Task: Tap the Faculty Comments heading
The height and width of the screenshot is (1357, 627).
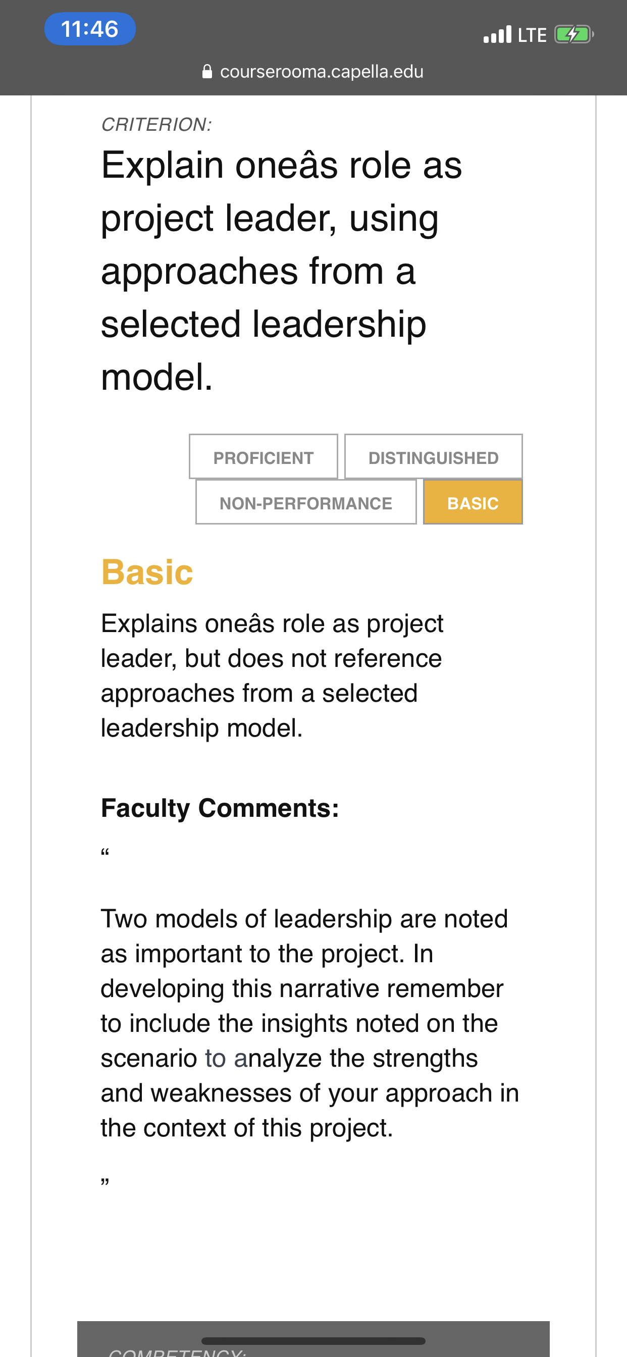Action: click(x=220, y=808)
